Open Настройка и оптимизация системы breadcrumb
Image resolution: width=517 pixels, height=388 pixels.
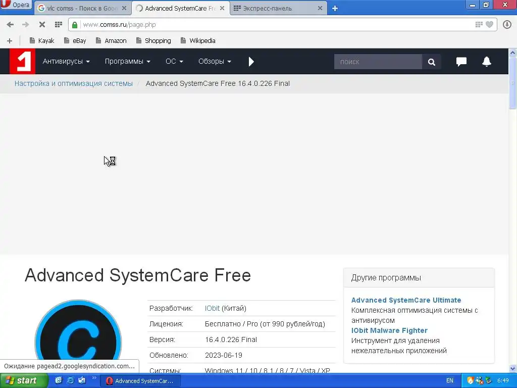click(74, 83)
